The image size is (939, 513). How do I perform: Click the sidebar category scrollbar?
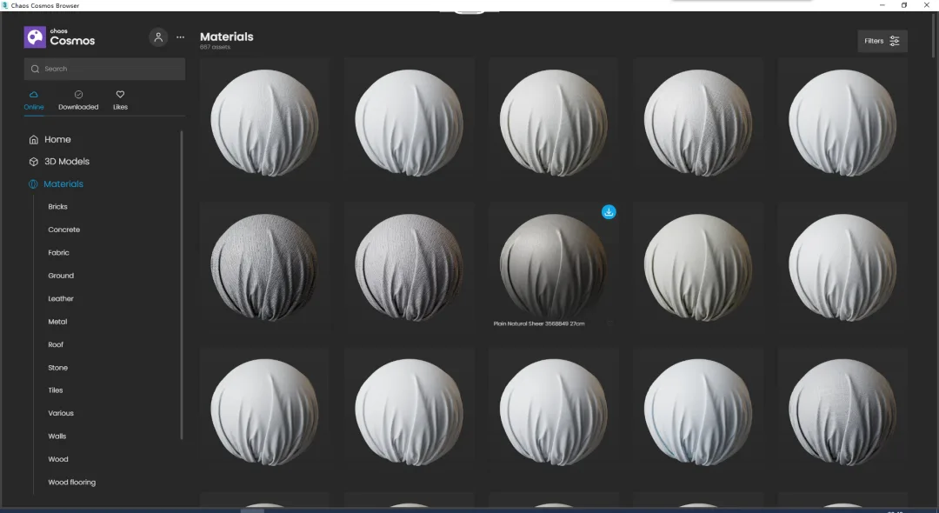[x=182, y=285]
